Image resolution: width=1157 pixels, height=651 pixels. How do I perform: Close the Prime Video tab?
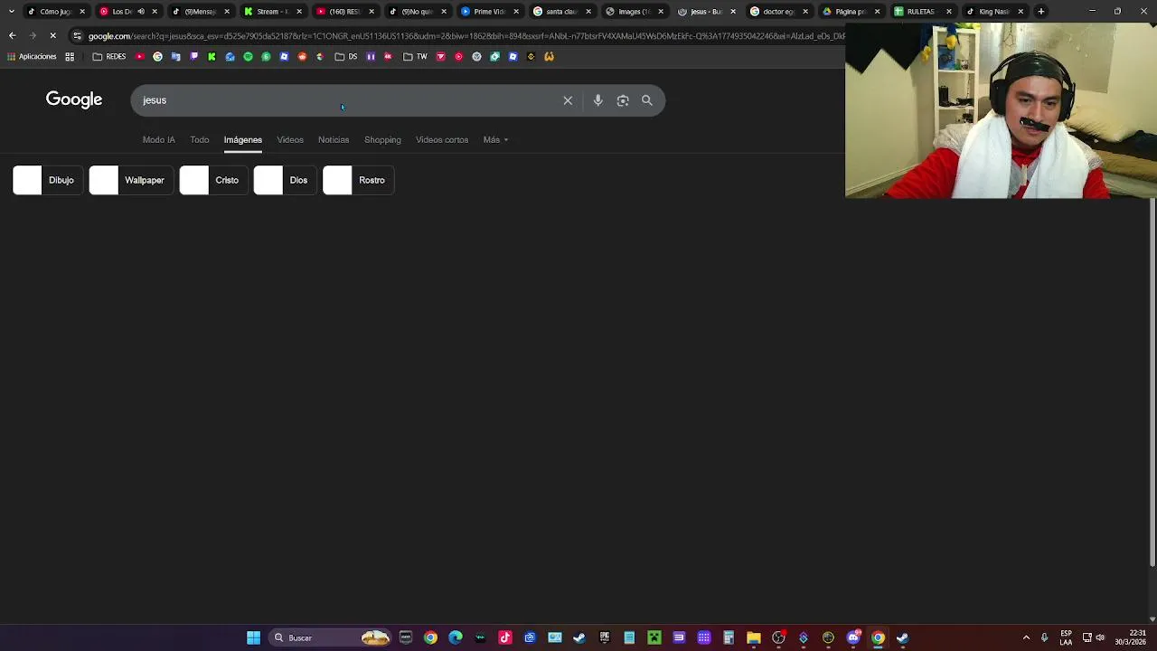pyautogui.click(x=515, y=12)
